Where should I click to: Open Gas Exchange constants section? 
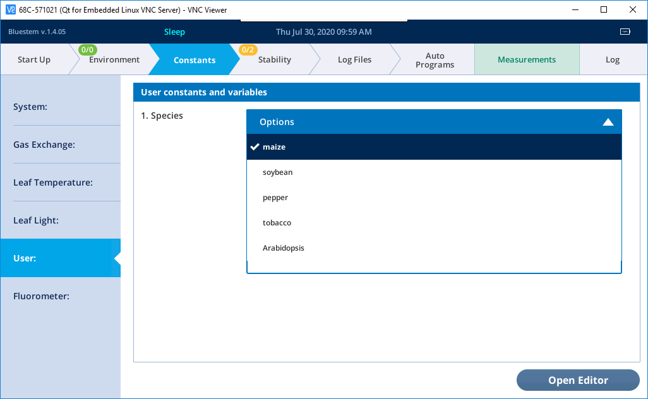[61, 145]
